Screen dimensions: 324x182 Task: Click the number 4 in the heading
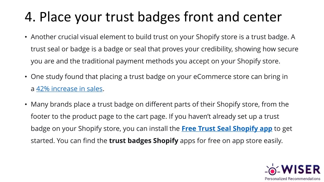[28, 17]
